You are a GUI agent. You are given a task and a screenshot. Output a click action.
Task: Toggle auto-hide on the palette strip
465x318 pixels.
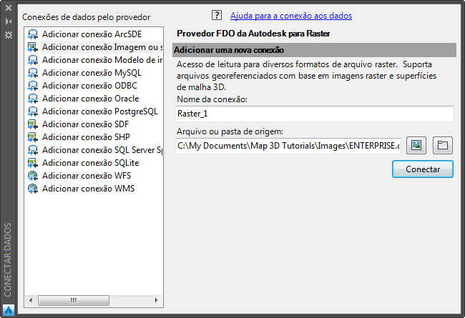pos(9,21)
